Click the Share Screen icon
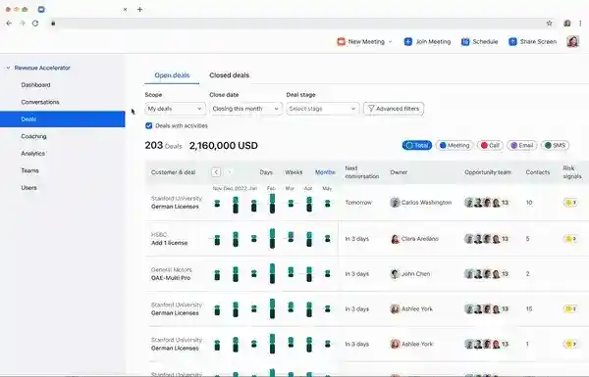The image size is (589, 377). [512, 41]
